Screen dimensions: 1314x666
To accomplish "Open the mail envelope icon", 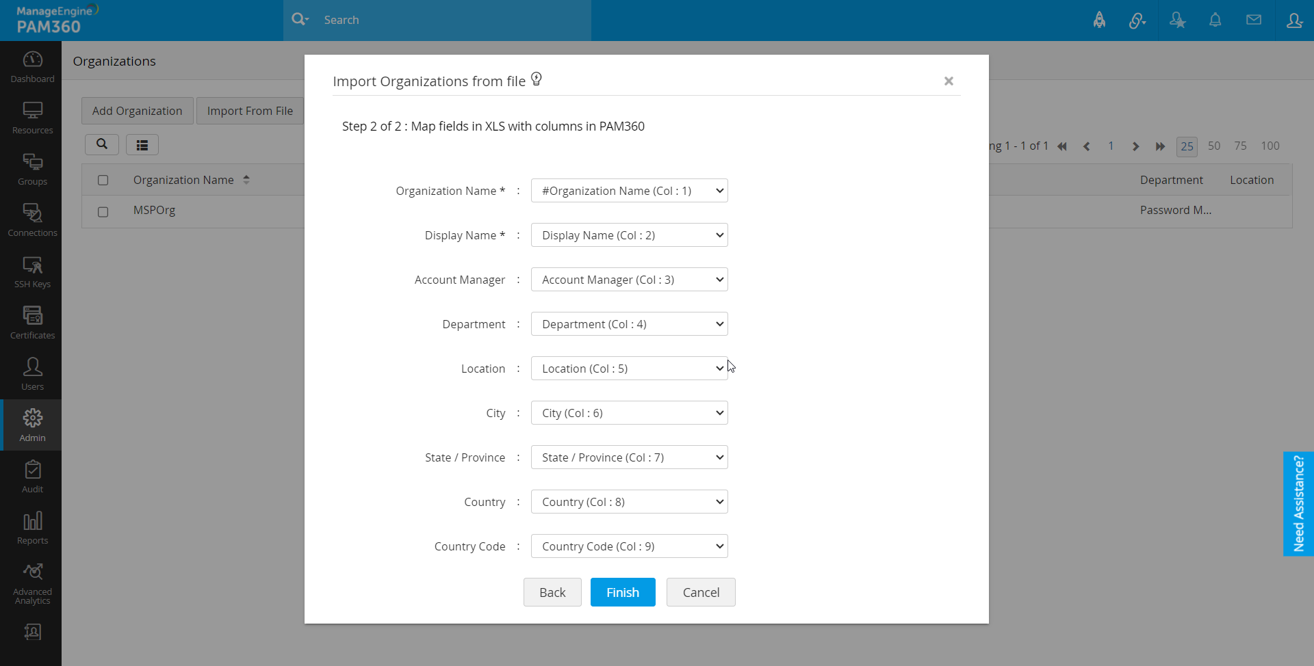I will [x=1253, y=20].
